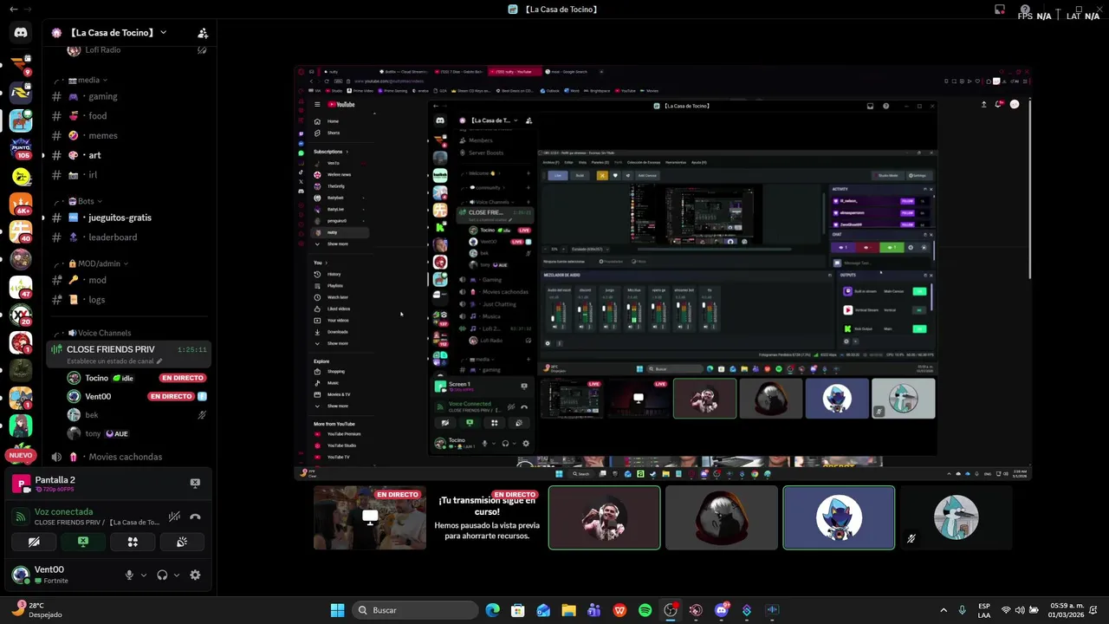
Task: Stop streaming icon next to Pantalla 2
Action: tap(195, 484)
